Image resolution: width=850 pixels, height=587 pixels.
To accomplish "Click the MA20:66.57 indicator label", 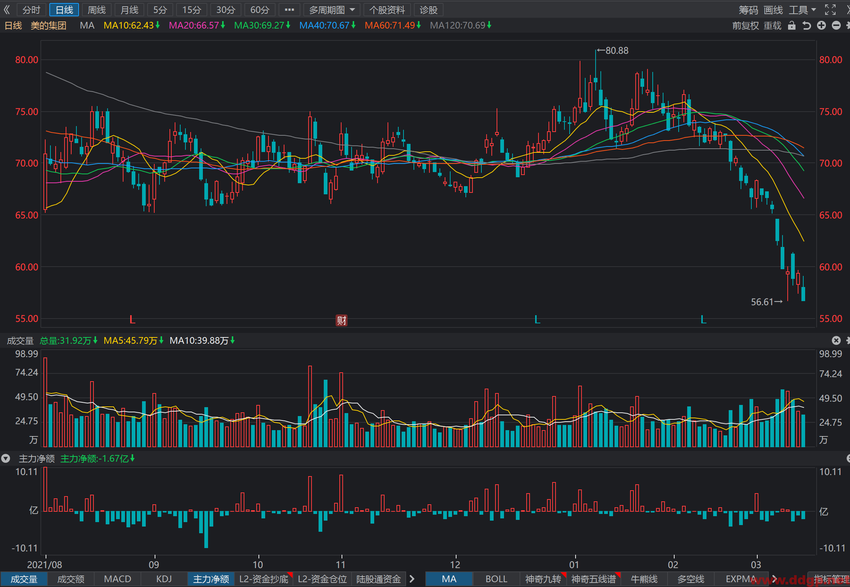I will 197,25.
